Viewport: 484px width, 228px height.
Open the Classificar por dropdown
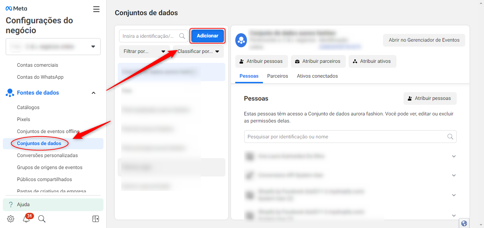pos(198,51)
